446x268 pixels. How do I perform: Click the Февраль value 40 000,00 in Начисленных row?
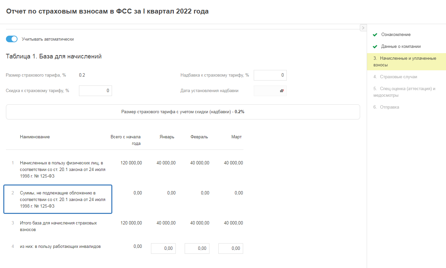[200, 163]
